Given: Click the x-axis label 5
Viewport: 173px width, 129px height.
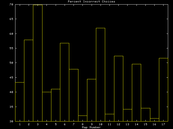Looking at the screenshot, I should 56,124.
